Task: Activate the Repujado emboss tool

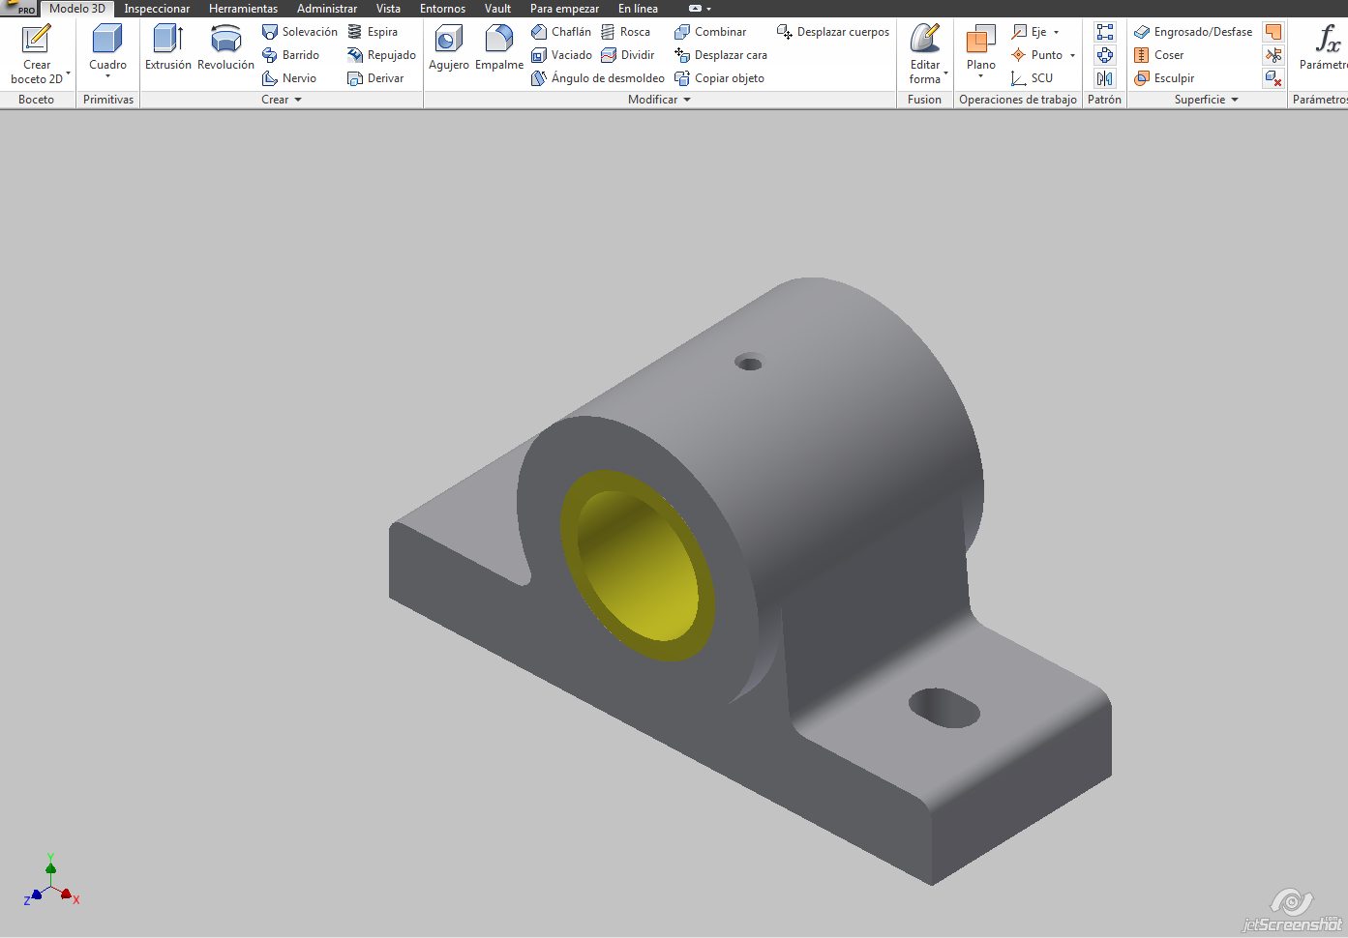Action: (x=381, y=55)
